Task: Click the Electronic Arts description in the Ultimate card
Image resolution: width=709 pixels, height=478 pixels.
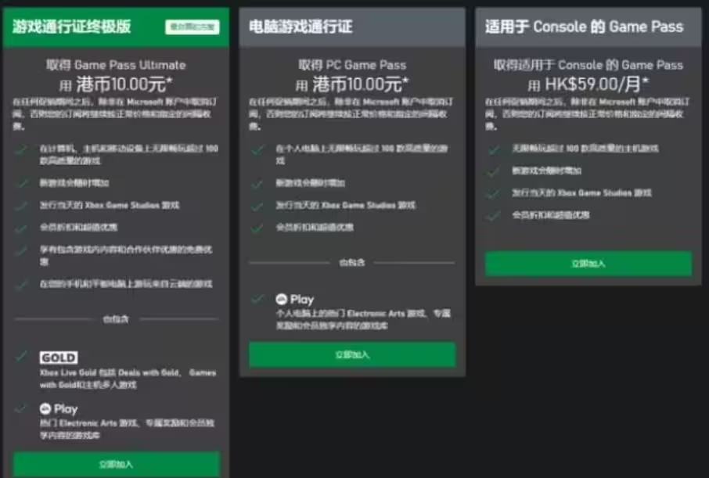Action: coord(127,429)
